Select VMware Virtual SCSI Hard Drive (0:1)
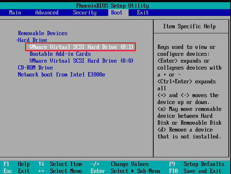This screenshot has width=231, height=174. [81, 47]
